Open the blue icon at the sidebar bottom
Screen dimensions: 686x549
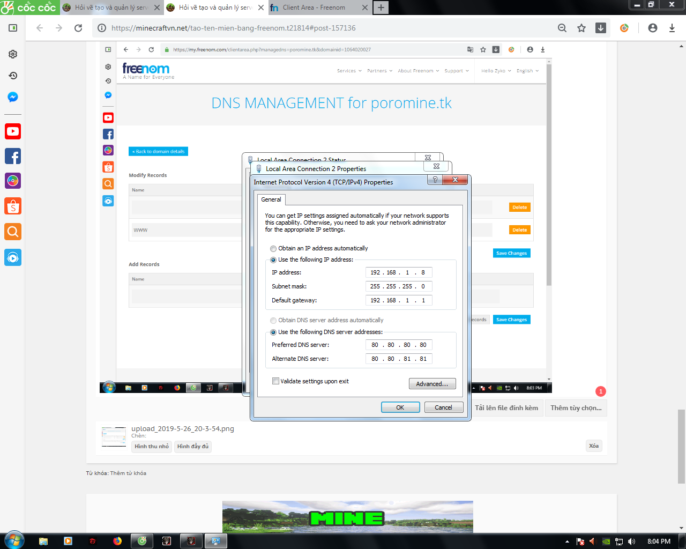pos(13,258)
